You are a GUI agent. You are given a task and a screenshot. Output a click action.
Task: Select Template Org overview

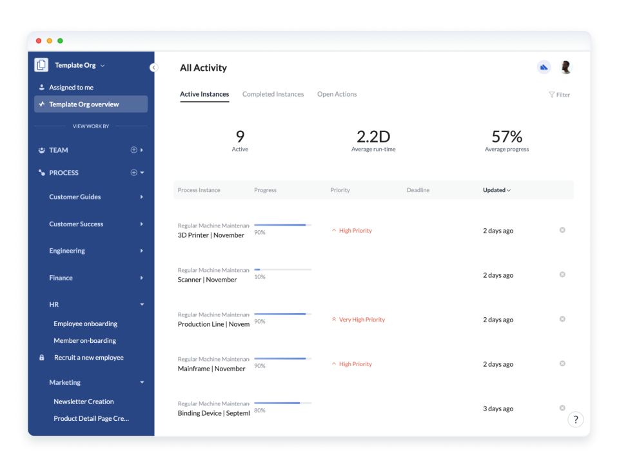tap(91, 104)
